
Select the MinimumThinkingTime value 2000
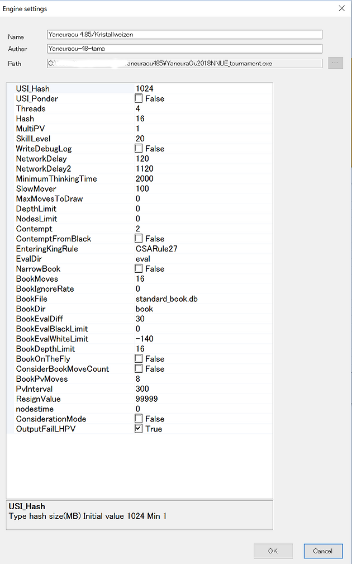click(145, 179)
